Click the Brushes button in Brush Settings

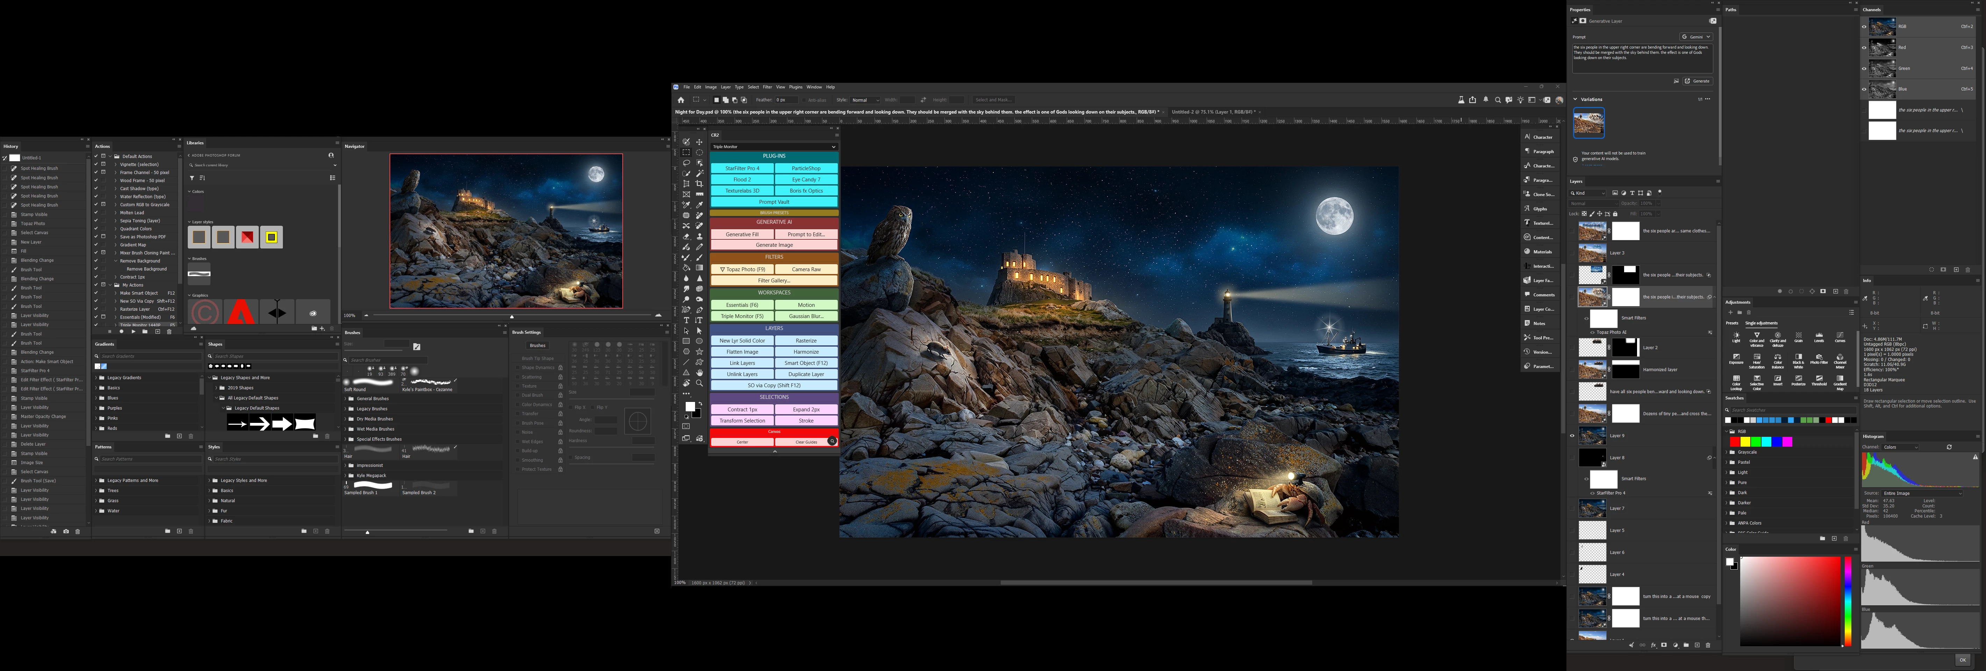pos(537,345)
